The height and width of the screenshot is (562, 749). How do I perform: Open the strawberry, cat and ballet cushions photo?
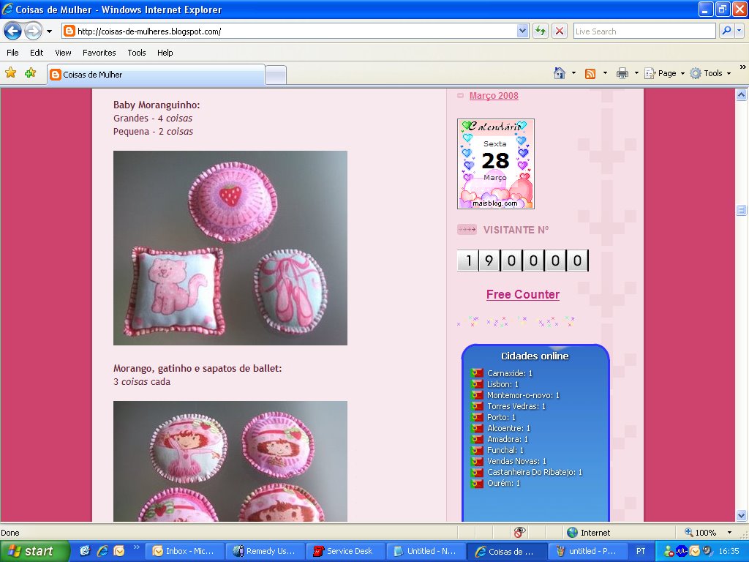230,248
